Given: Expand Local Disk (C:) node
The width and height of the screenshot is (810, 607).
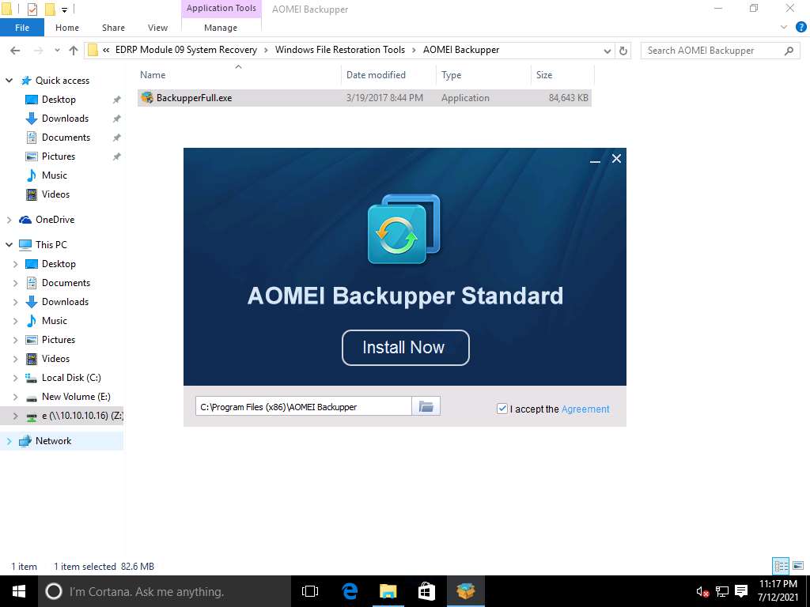Looking at the screenshot, I should point(15,378).
